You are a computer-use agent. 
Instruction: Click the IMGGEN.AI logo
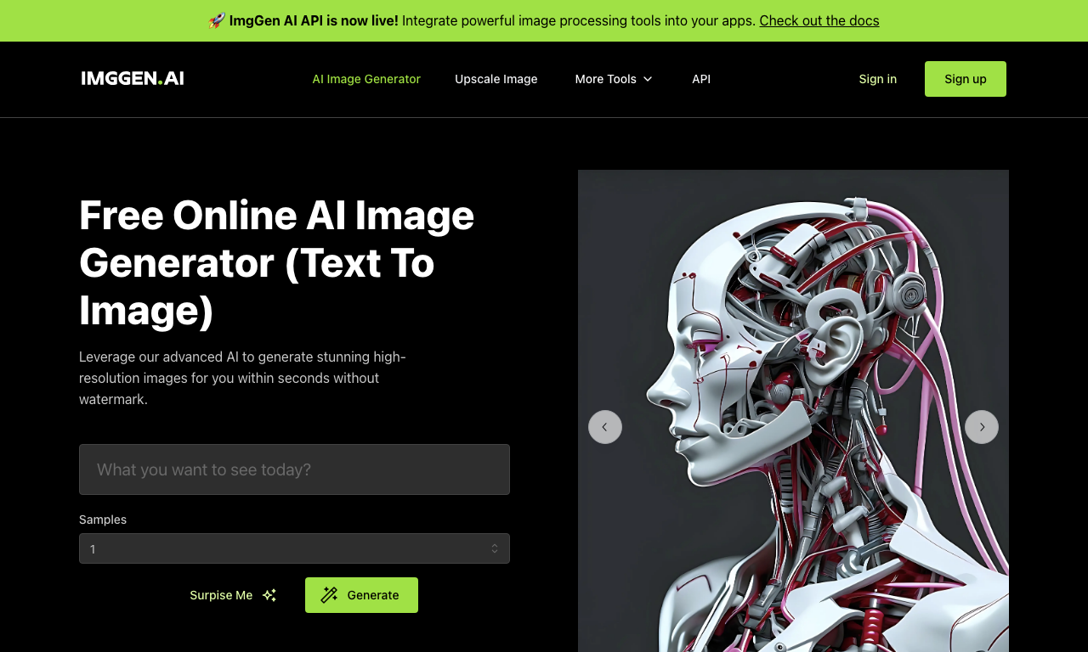pyautogui.click(x=133, y=78)
